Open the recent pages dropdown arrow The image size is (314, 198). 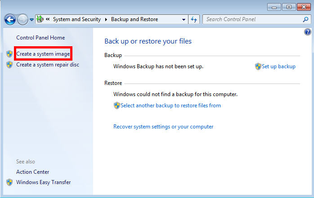click(31, 20)
